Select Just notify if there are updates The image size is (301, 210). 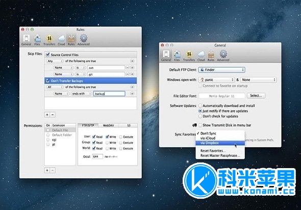pyautogui.click(x=200, y=111)
